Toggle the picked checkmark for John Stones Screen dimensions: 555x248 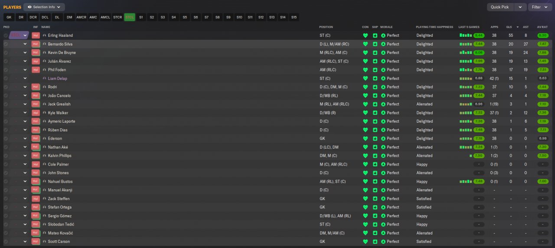[6, 173]
